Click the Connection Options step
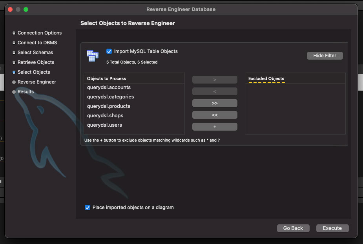The image size is (363, 244). point(40,33)
